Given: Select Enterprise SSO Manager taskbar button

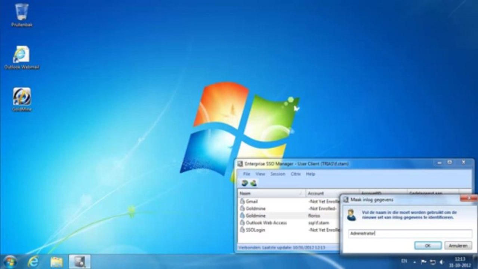Looking at the screenshot, I should (80, 262).
